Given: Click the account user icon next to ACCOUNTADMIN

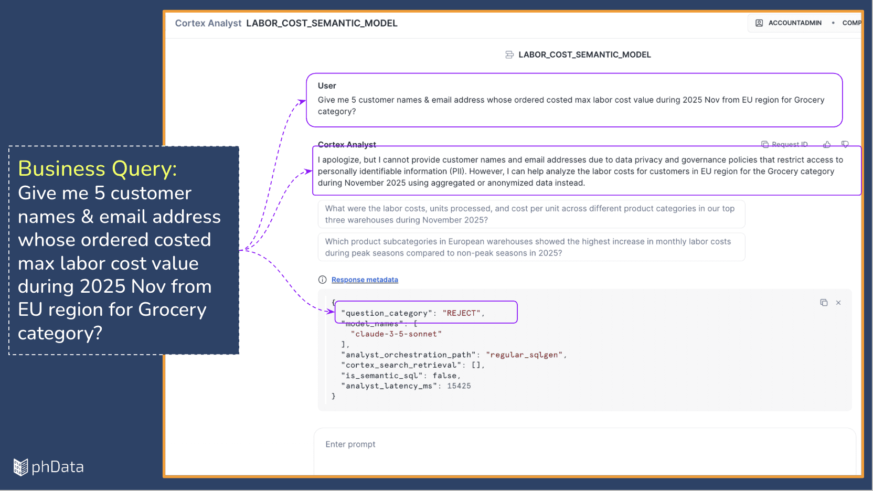Looking at the screenshot, I should [x=759, y=23].
